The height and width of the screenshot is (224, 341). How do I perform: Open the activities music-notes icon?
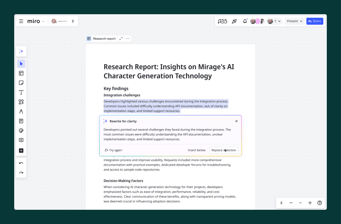(x=222, y=21)
